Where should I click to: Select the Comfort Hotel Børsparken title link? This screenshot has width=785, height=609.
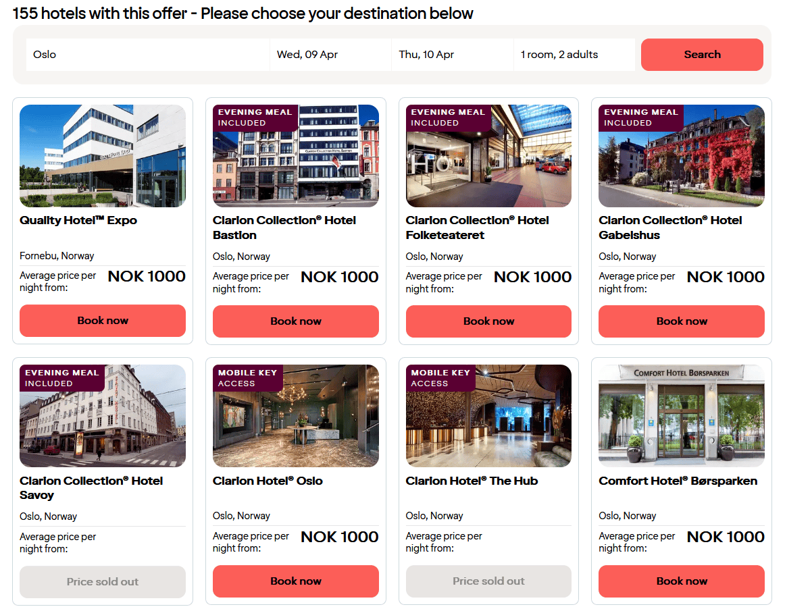(678, 481)
